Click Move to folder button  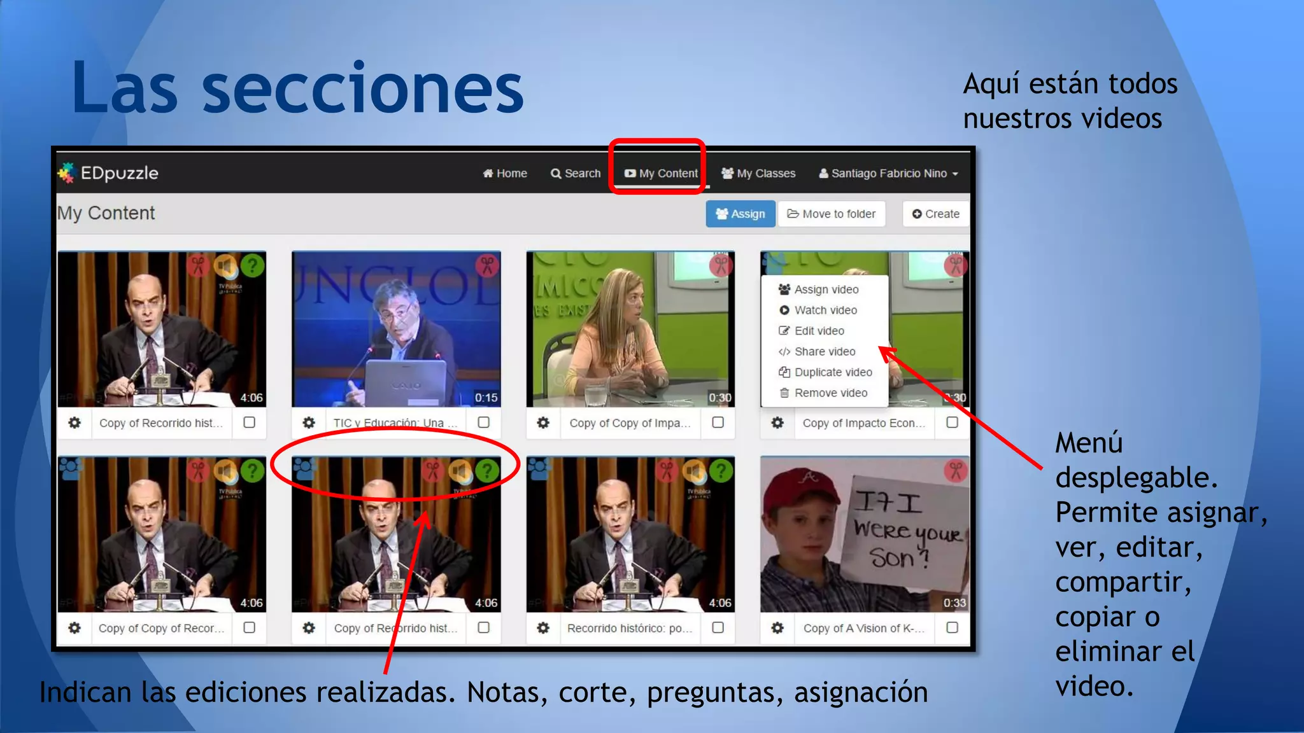click(832, 214)
